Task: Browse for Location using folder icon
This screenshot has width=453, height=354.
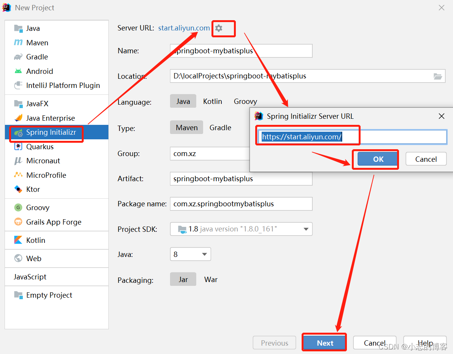Action: pos(438,77)
